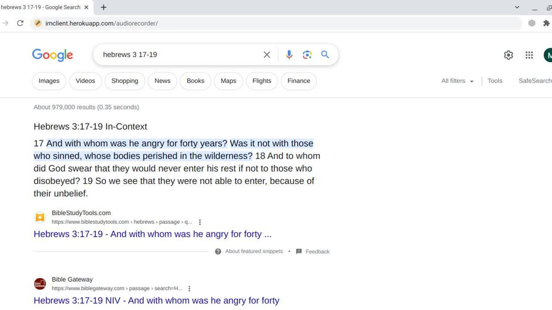Reload the page

(20, 23)
